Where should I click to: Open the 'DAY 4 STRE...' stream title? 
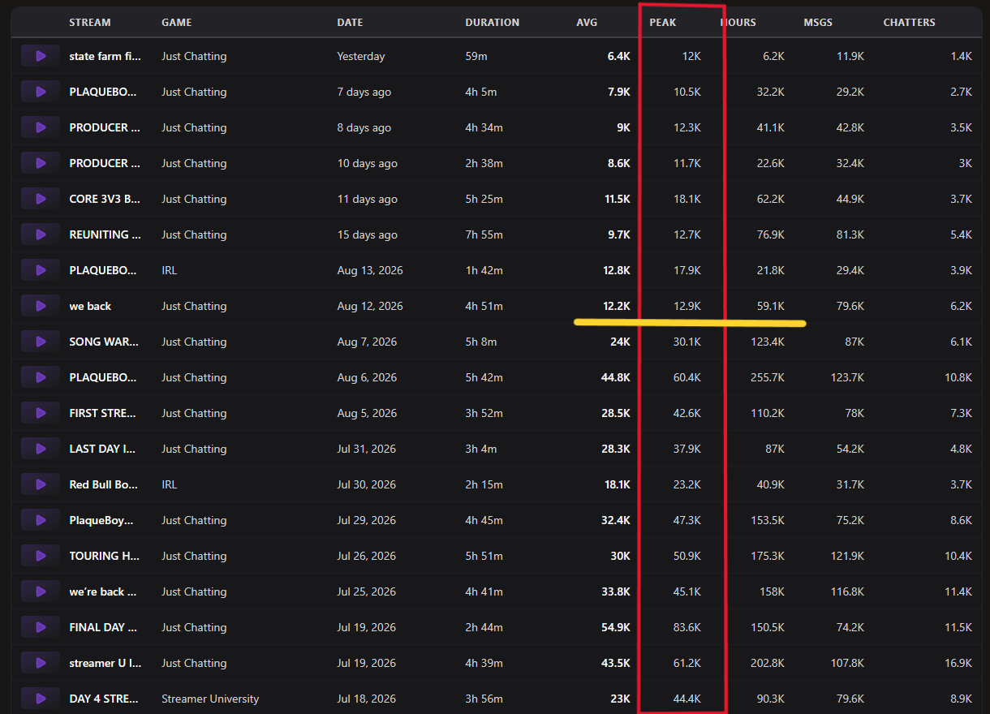point(104,699)
